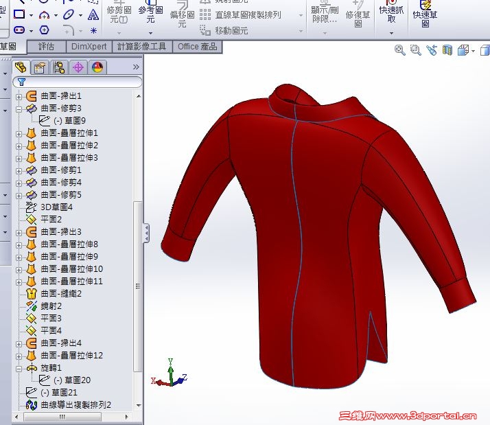The image size is (490, 425).
Task: Open the arc tool dropdown arrow
Action: (56, 15)
